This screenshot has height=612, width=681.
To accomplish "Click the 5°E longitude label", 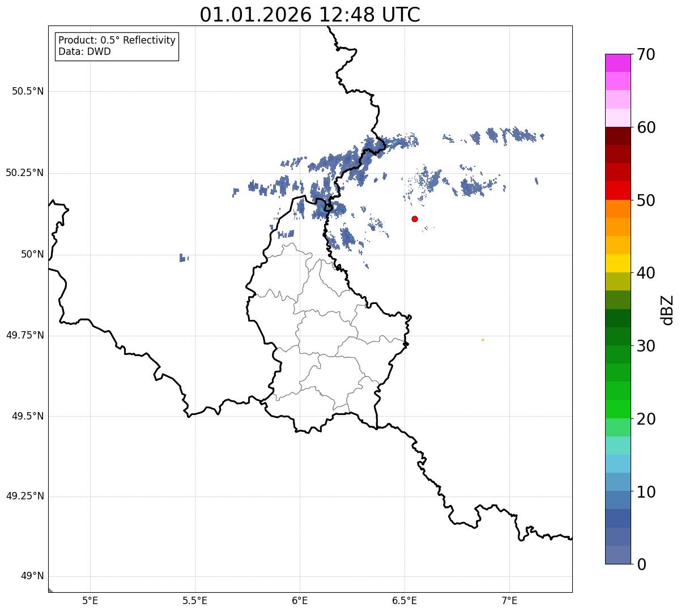I will pyautogui.click(x=90, y=600).
